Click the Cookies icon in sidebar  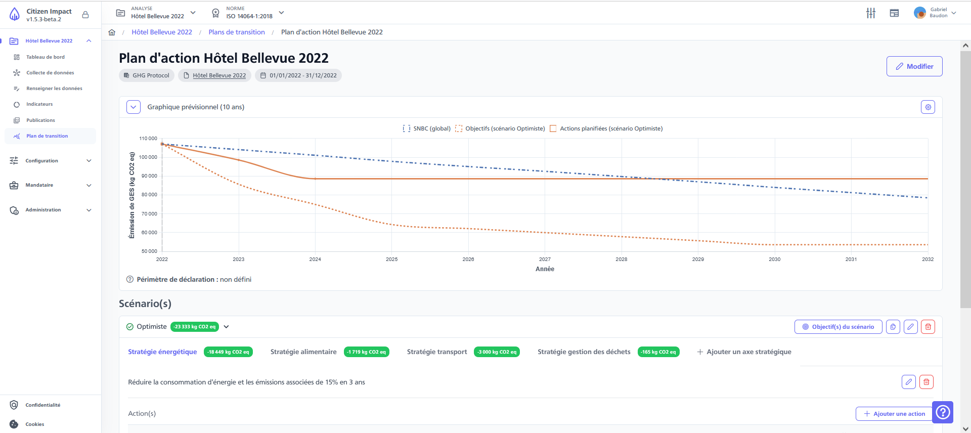pyautogui.click(x=14, y=424)
